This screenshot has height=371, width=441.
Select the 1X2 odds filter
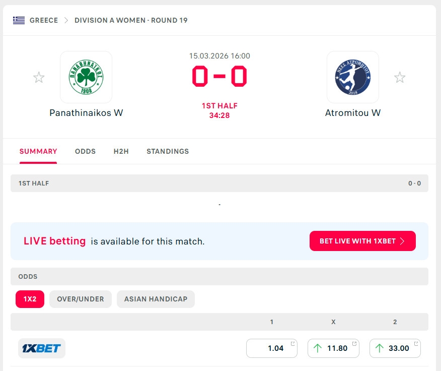click(x=30, y=299)
